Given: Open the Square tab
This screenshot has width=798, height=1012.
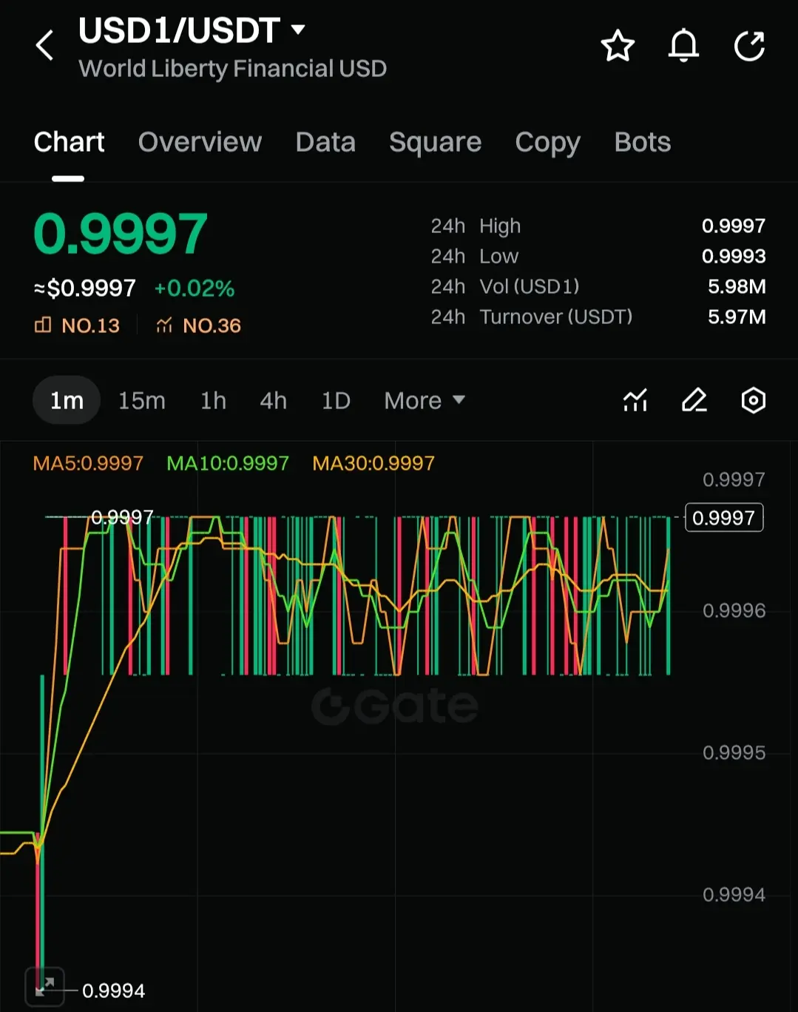Looking at the screenshot, I should 435,142.
